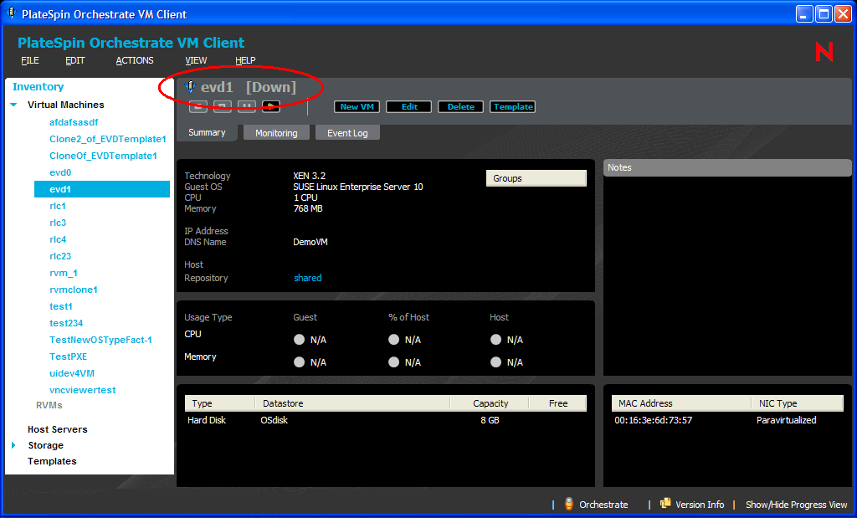Select the TestPXE virtual machine
Viewport: 857px width, 518px height.
69,356
